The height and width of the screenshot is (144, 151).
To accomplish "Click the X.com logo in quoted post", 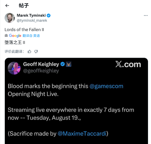I will [128, 64].
